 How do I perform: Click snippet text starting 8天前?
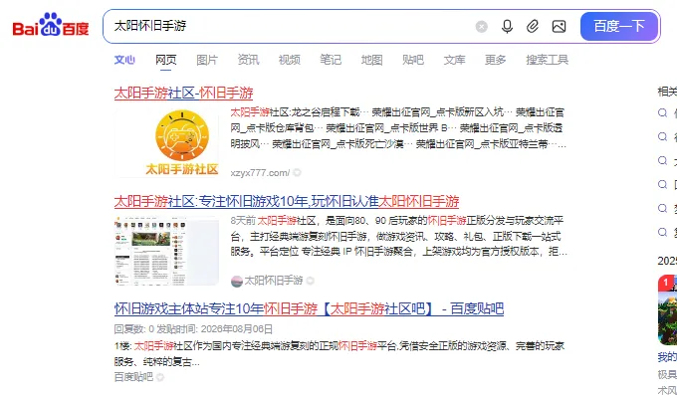(399, 236)
